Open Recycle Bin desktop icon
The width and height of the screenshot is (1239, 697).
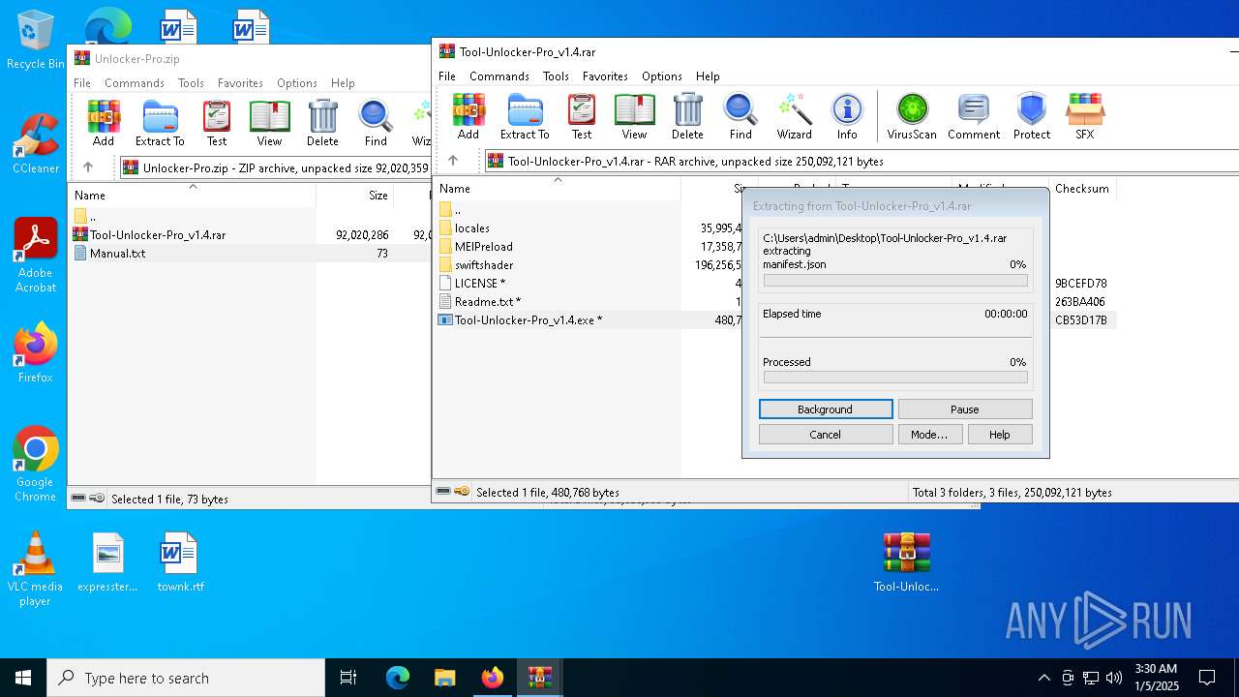(35, 40)
